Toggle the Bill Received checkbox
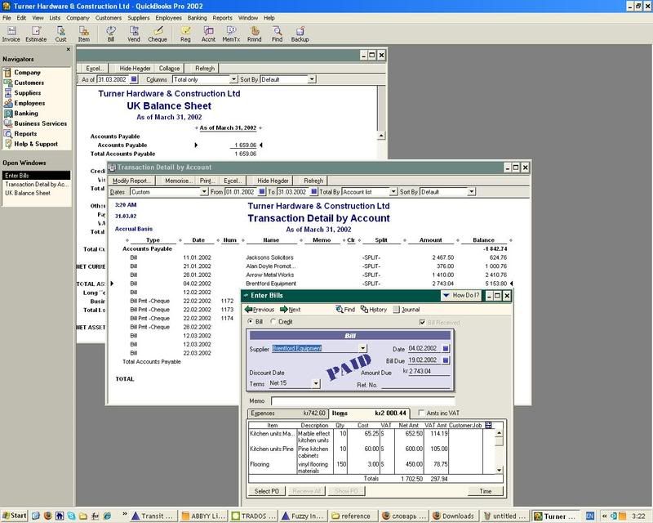The width and height of the screenshot is (653, 523). pos(422,323)
